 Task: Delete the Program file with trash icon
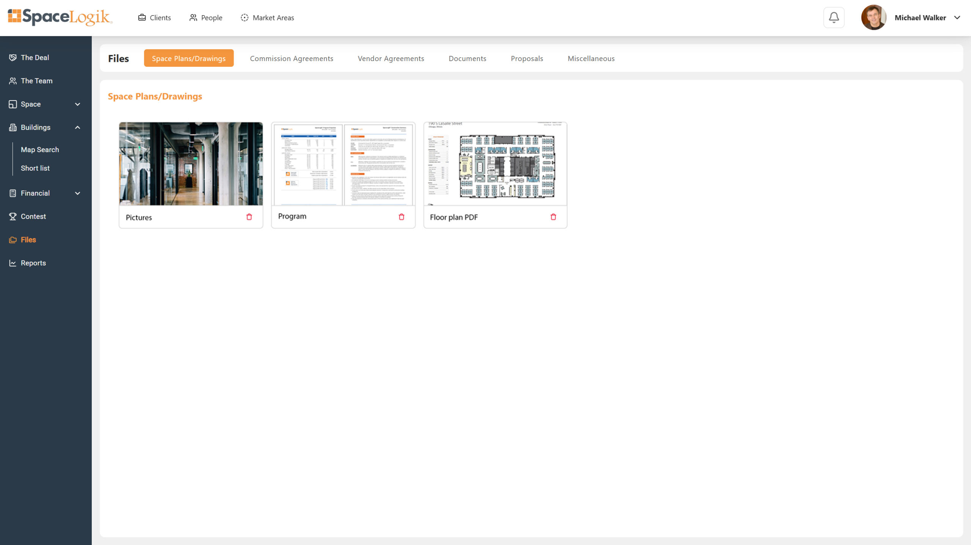coord(401,217)
